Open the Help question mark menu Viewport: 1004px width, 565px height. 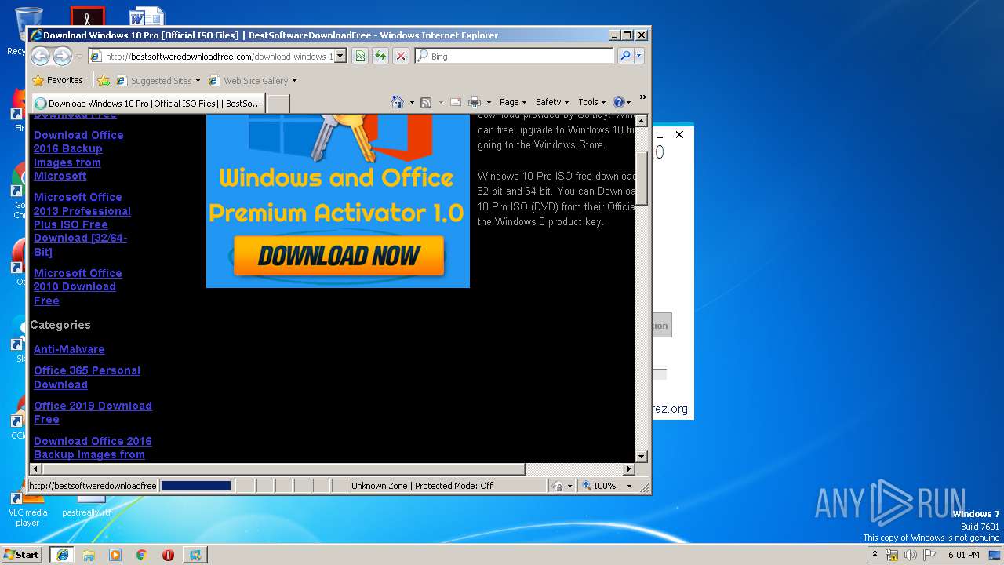(621, 102)
